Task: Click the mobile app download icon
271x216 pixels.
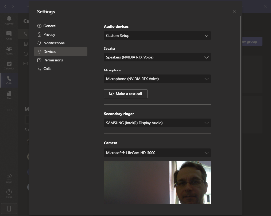Action: (9, 209)
